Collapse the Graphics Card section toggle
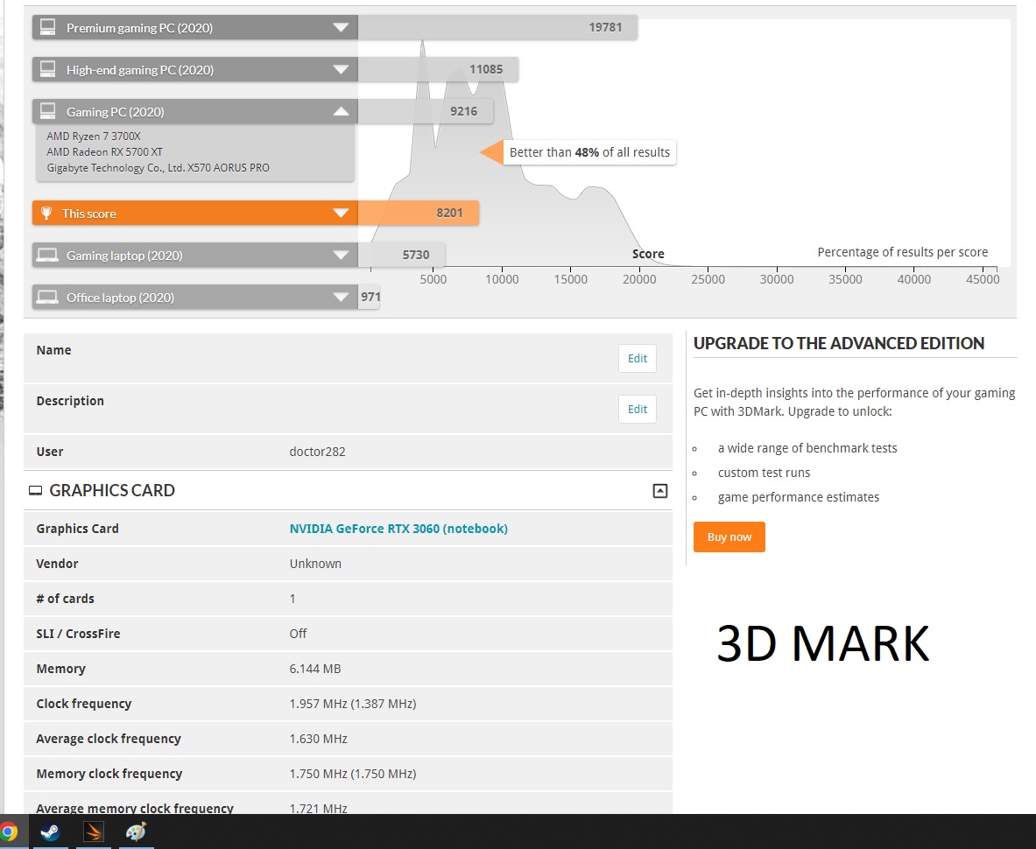The image size is (1036, 849). (x=660, y=490)
